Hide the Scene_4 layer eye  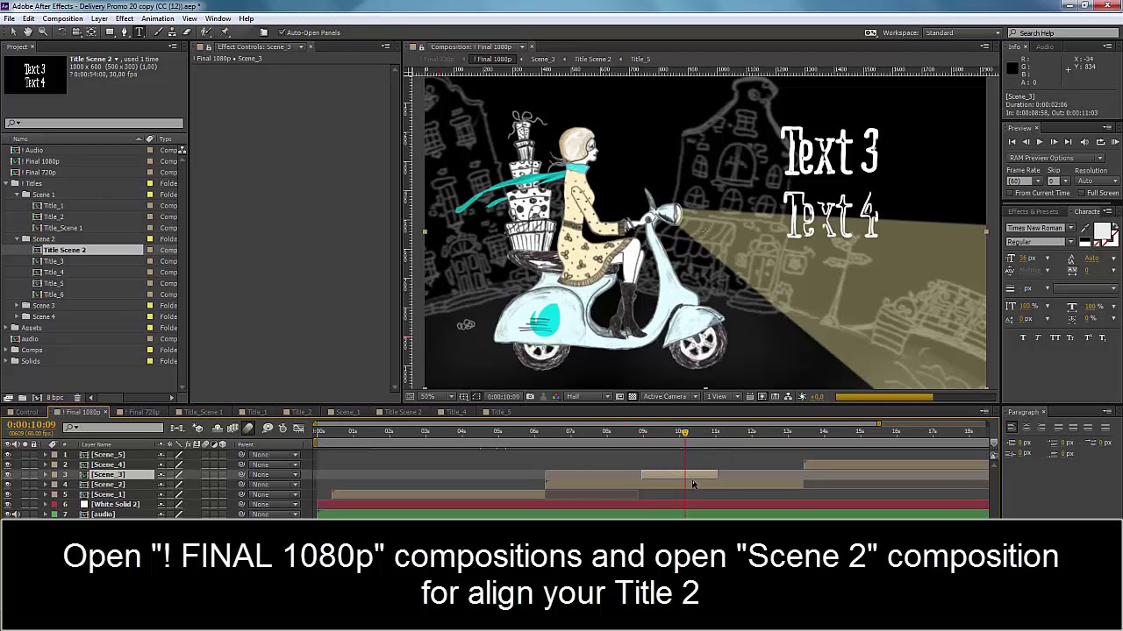pos(8,464)
